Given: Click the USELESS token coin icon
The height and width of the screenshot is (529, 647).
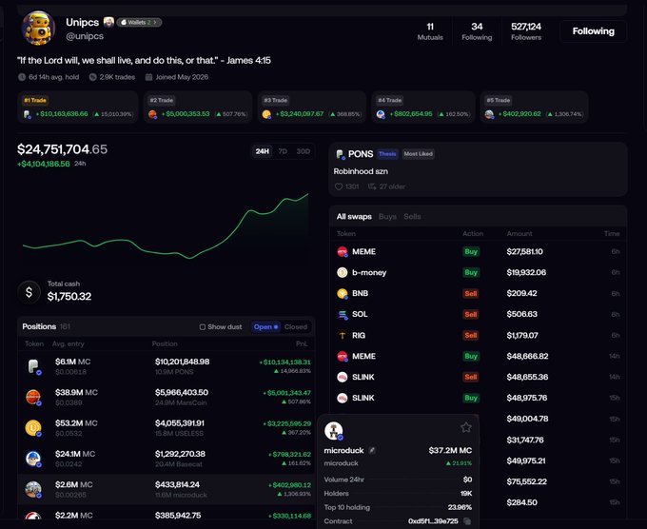Looking at the screenshot, I should [x=33, y=428].
